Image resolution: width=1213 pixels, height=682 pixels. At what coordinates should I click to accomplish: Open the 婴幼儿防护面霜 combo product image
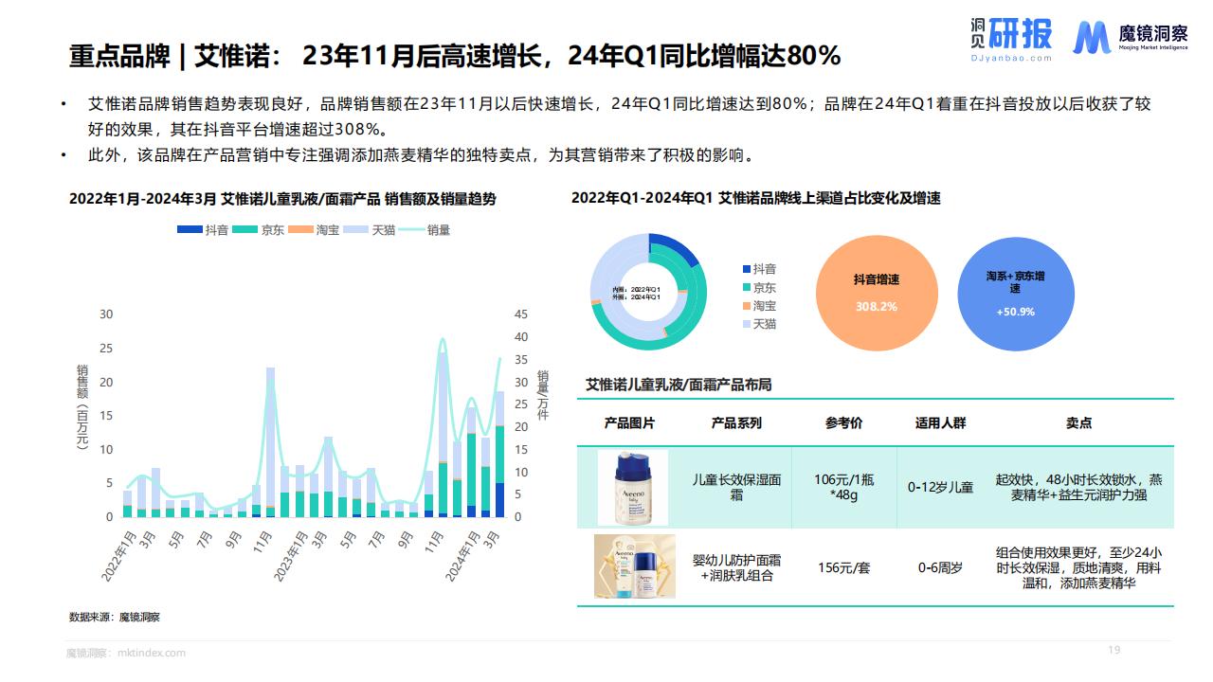pyautogui.click(x=635, y=566)
